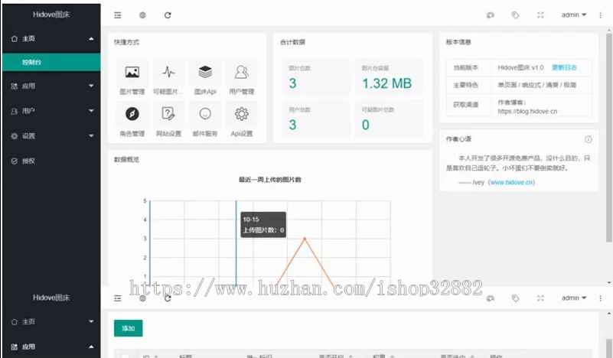The image size is (613, 358).
Task: Open theme palette icon above 版本信息 panel
Action: coord(491,15)
